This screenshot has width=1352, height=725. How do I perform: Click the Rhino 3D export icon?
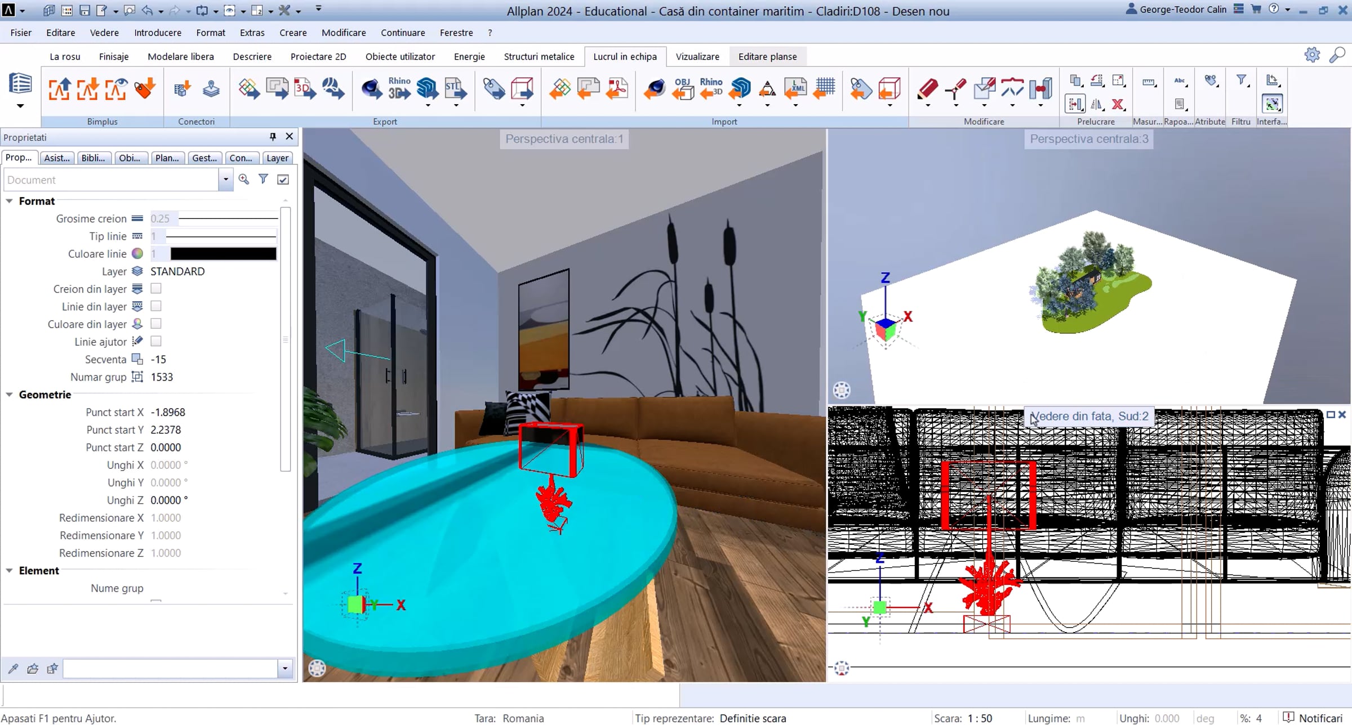point(399,88)
